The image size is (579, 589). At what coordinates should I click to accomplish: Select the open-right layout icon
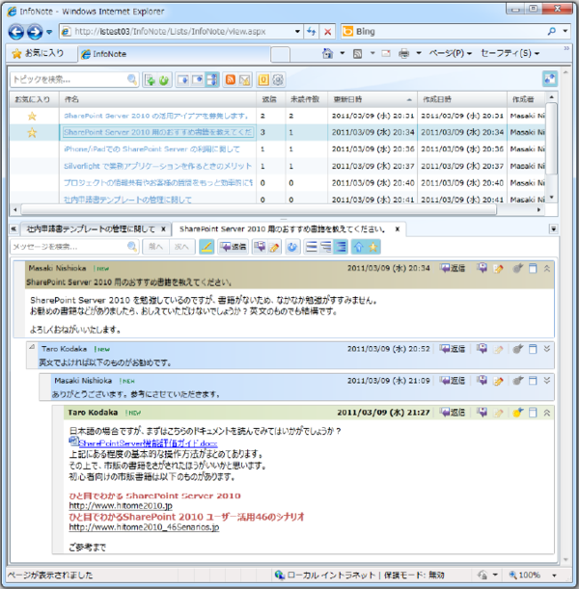[x=198, y=80]
